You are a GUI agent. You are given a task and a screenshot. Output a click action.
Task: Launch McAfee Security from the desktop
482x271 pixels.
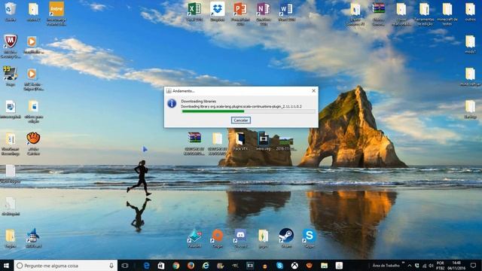pyautogui.click(x=11, y=46)
